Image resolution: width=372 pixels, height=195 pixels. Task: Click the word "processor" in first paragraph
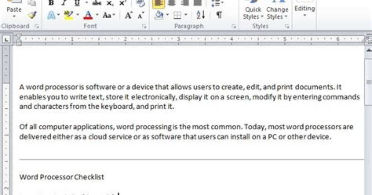coord(62,87)
